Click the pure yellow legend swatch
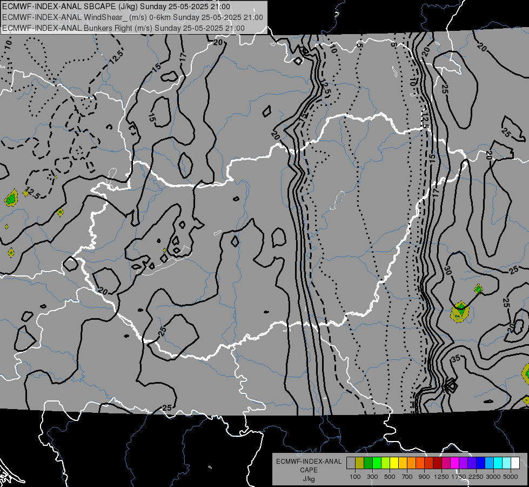This screenshot has height=487, width=529. tap(394, 463)
